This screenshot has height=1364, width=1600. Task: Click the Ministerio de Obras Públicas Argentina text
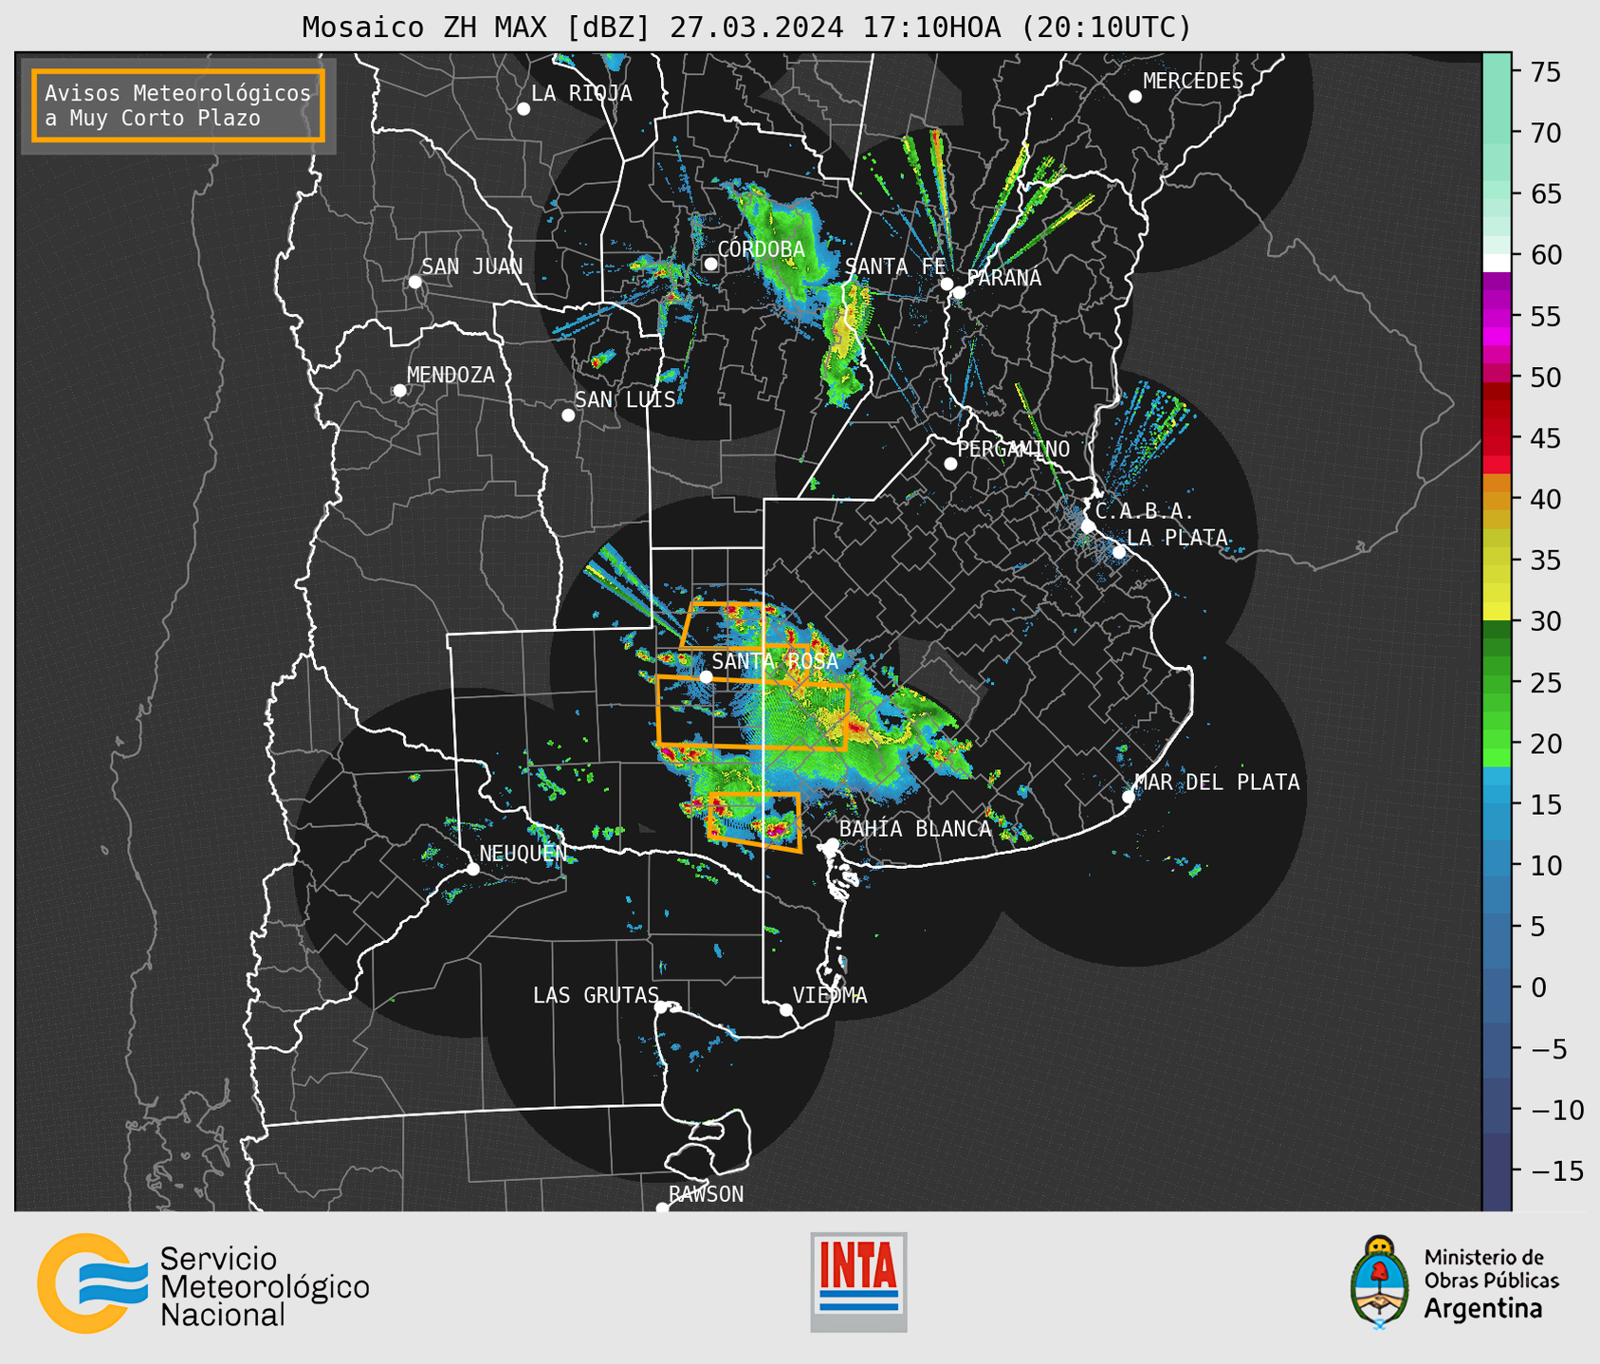click(x=1491, y=1283)
